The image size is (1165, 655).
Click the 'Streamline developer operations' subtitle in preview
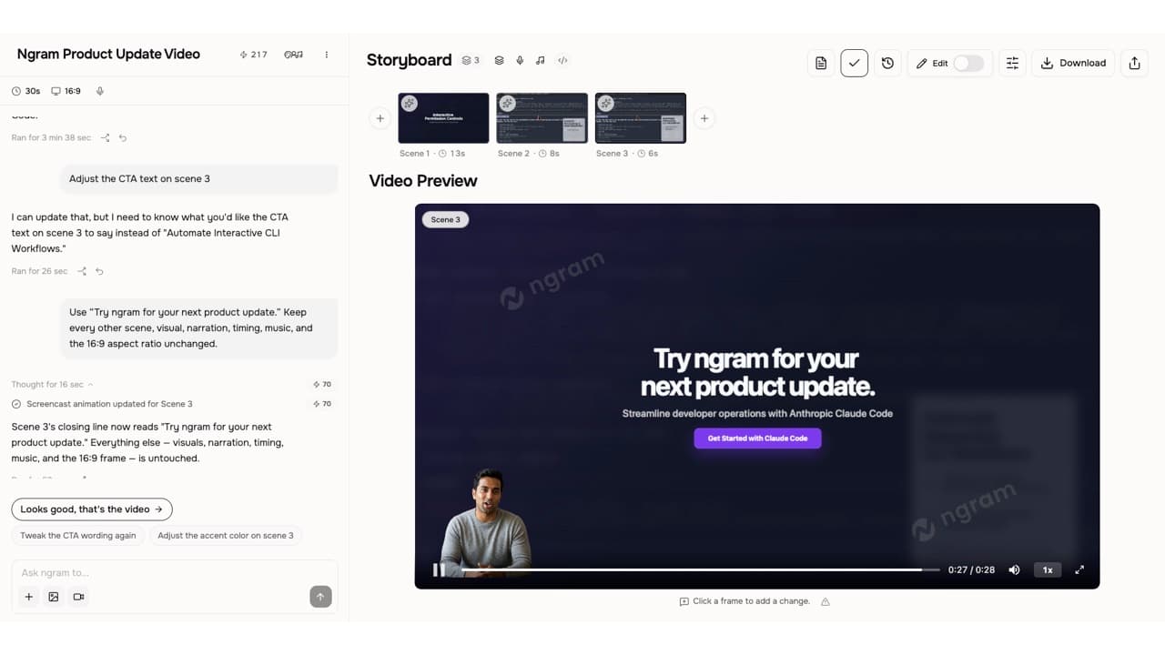click(x=757, y=413)
